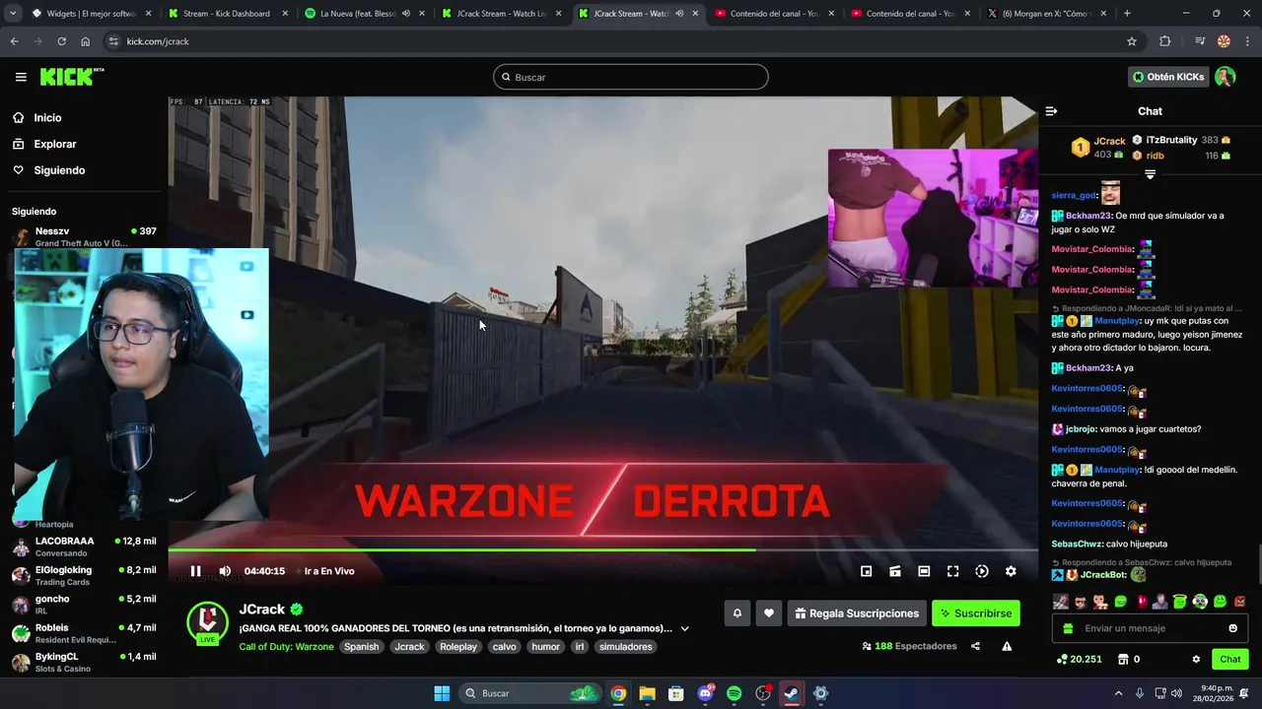Open the Kick hamburger menu

tap(21, 77)
